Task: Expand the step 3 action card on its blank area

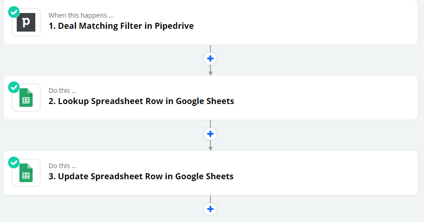Action: (x=325, y=173)
